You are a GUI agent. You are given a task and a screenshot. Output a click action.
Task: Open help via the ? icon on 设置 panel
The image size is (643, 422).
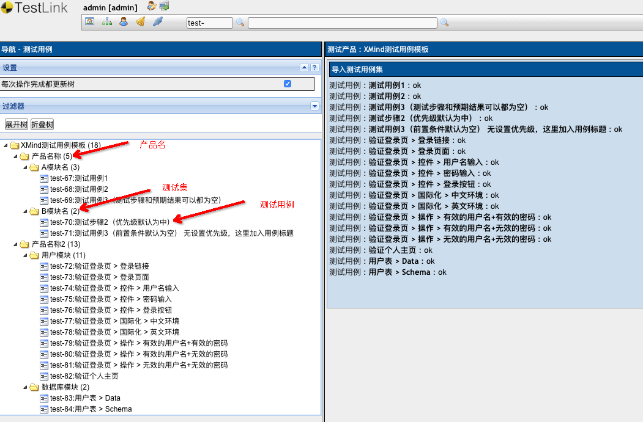tap(314, 68)
